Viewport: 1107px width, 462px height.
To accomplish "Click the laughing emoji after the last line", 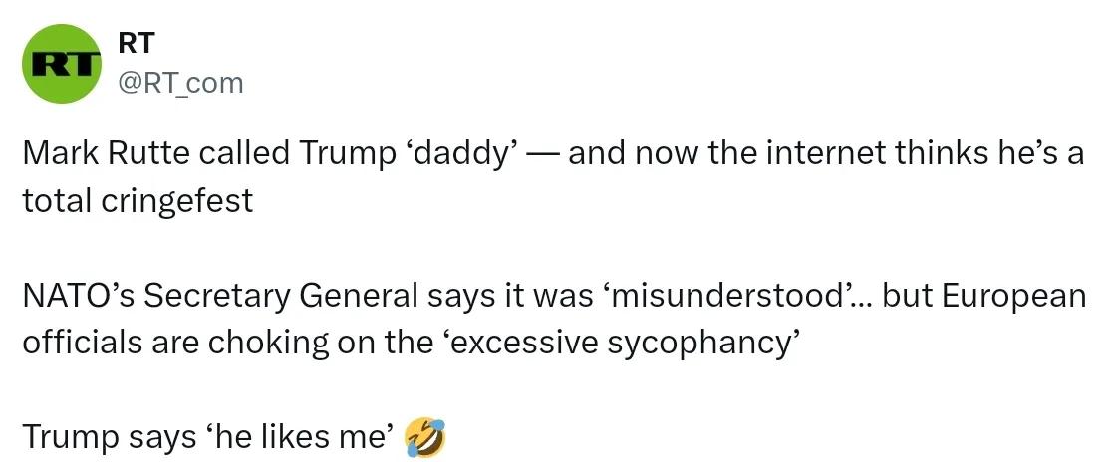I will 425,436.
